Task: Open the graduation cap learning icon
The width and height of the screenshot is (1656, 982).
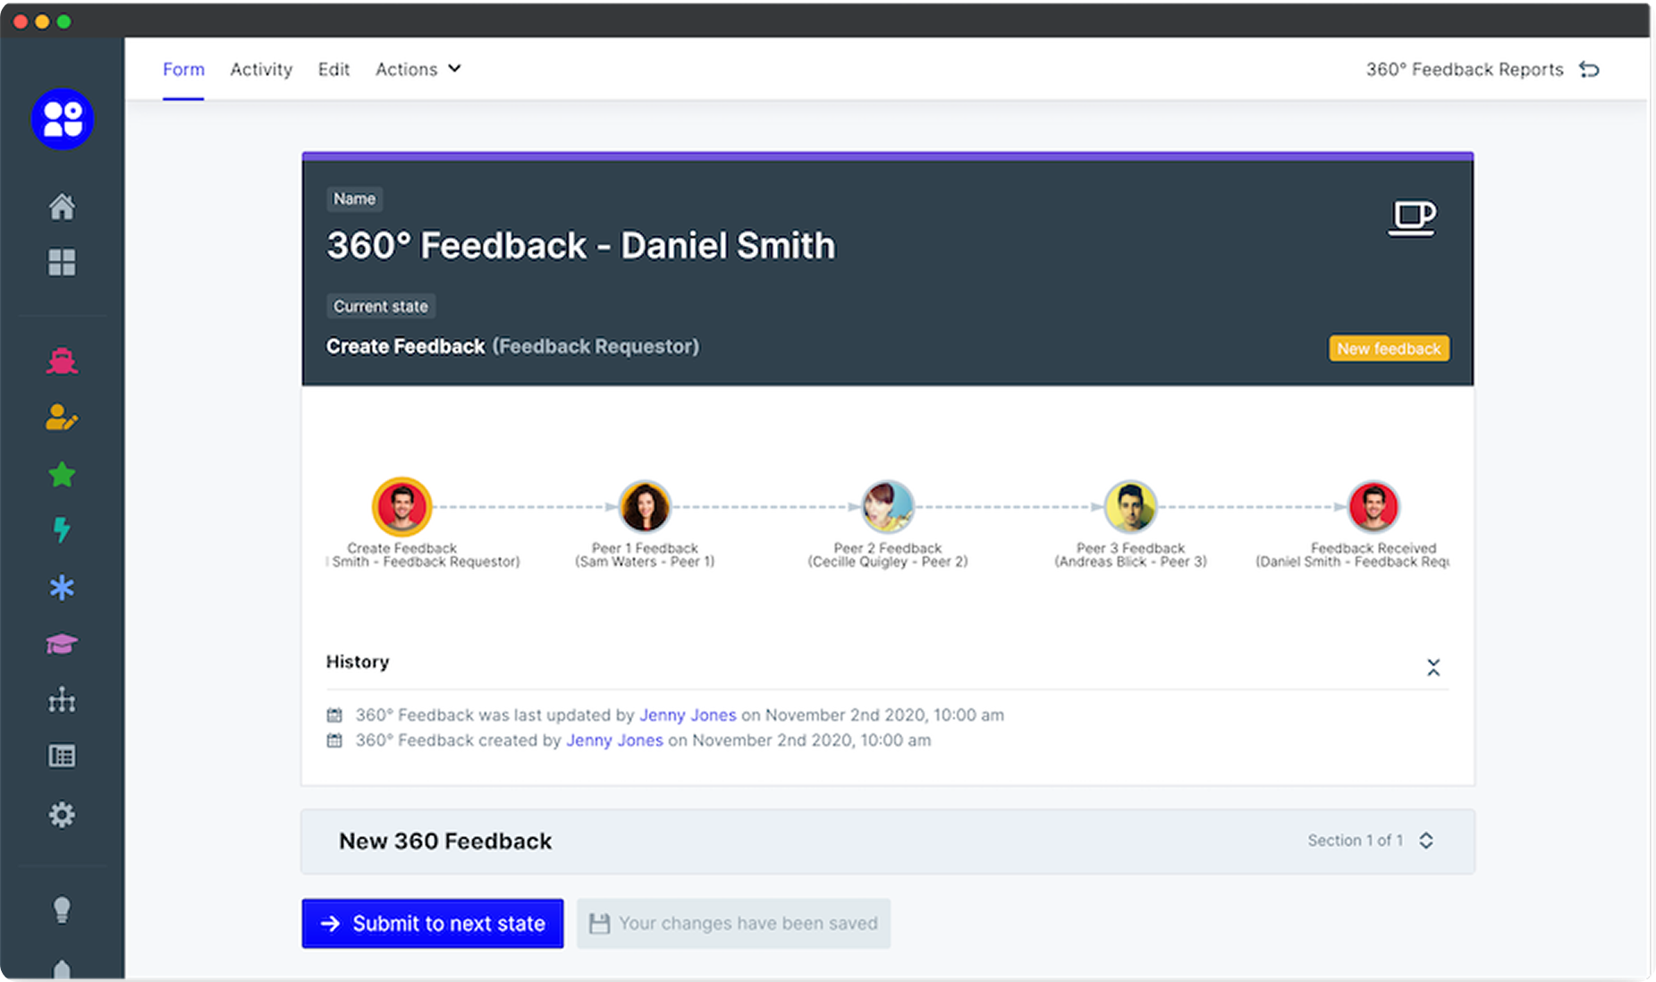Action: (x=62, y=644)
